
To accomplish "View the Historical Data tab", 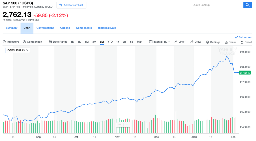I will pyautogui.click(x=107, y=28).
